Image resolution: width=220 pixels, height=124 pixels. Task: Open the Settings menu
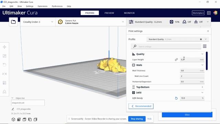click(30, 6)
